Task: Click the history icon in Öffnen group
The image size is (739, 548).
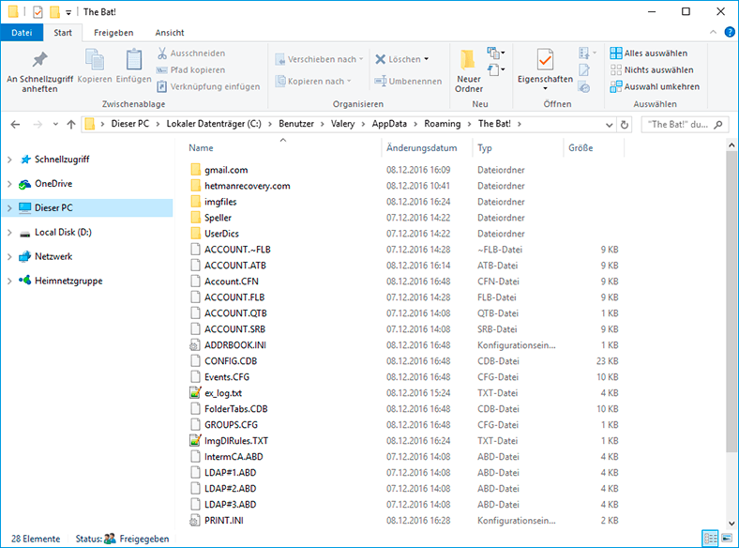Action: coord(584,87)
